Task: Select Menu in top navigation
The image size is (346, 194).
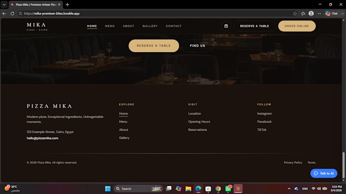Action: pyautogui.click(x=110, y=26)
